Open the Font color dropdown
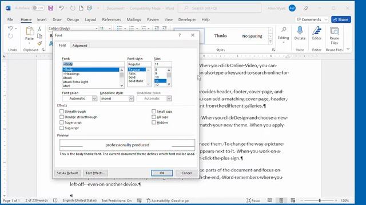Screen dimensions: 366x205 (x=94, y=99)
